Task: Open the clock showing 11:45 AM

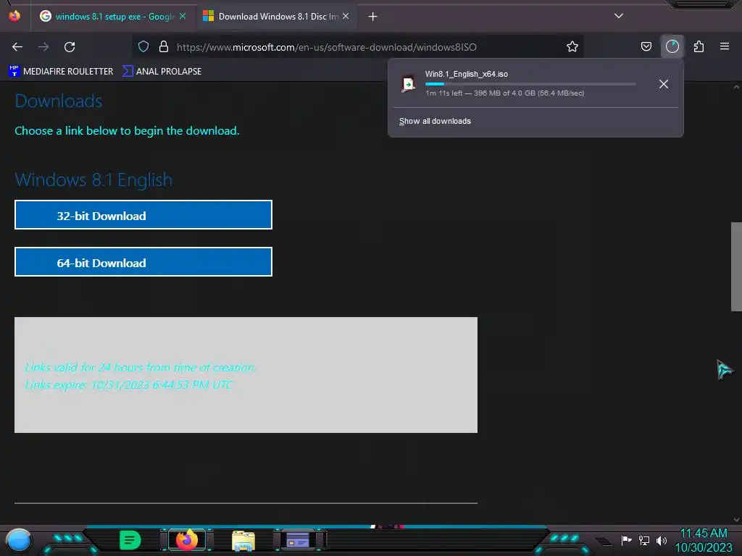Action: (704, 540)
